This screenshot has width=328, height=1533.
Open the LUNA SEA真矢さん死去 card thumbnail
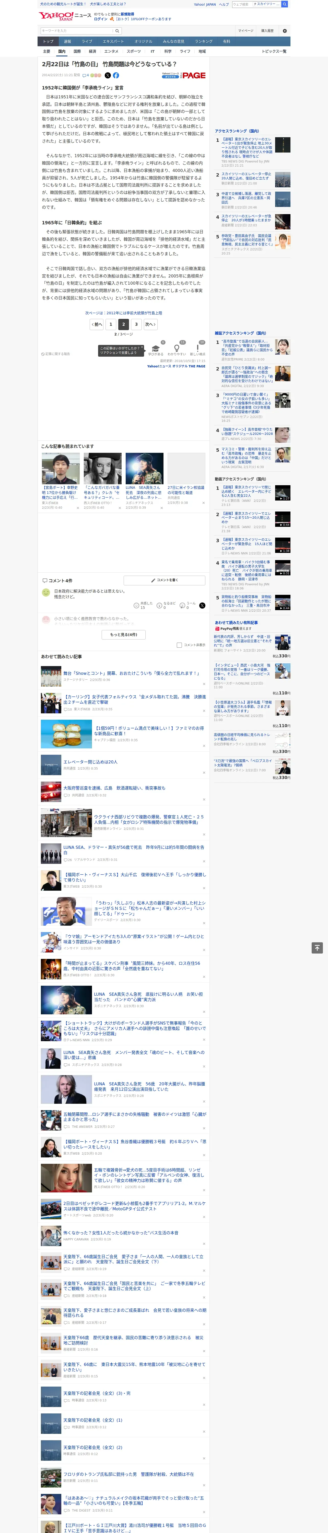[144, 468]
